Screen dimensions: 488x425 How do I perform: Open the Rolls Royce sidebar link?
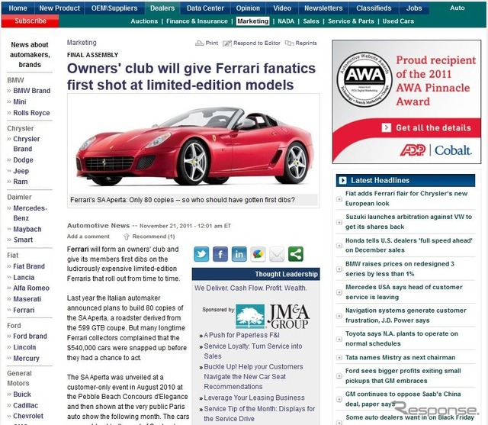(x=31, y=113)
